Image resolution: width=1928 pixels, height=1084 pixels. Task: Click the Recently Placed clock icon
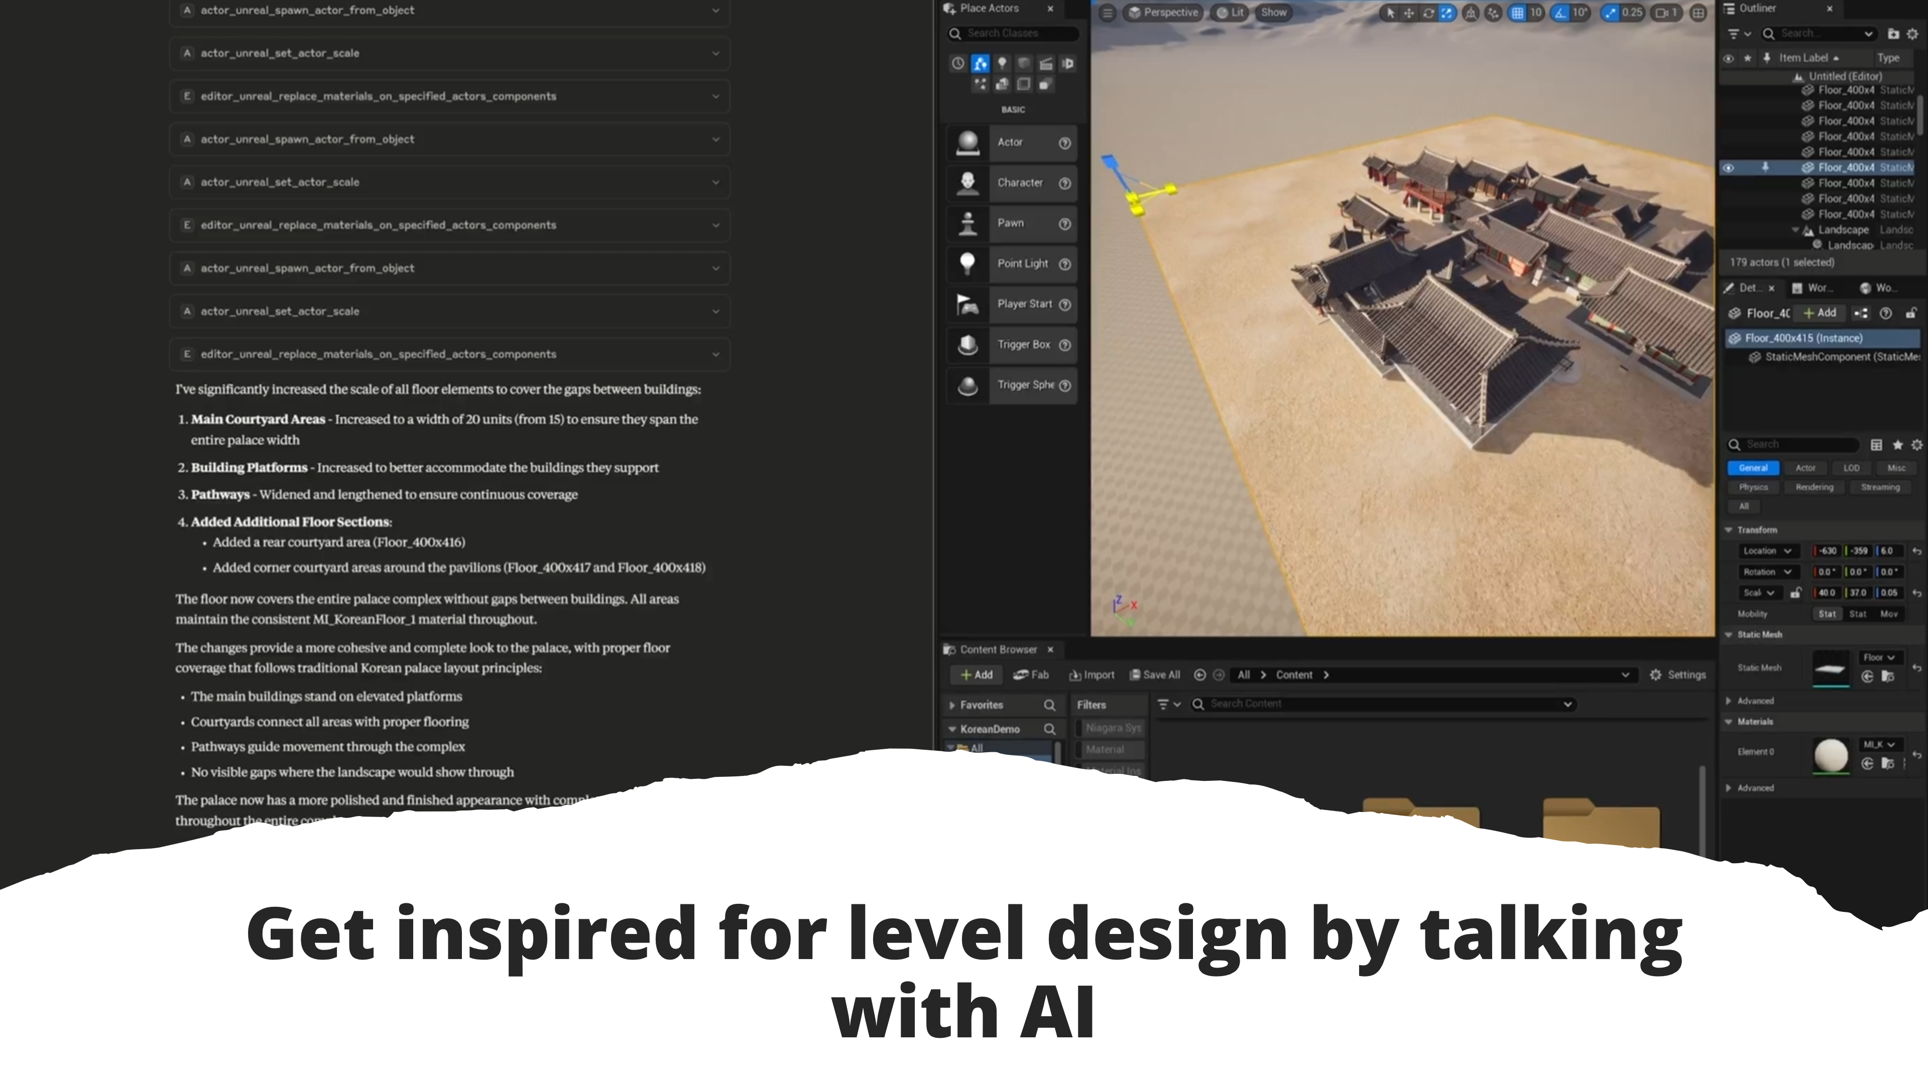point(957,64)
